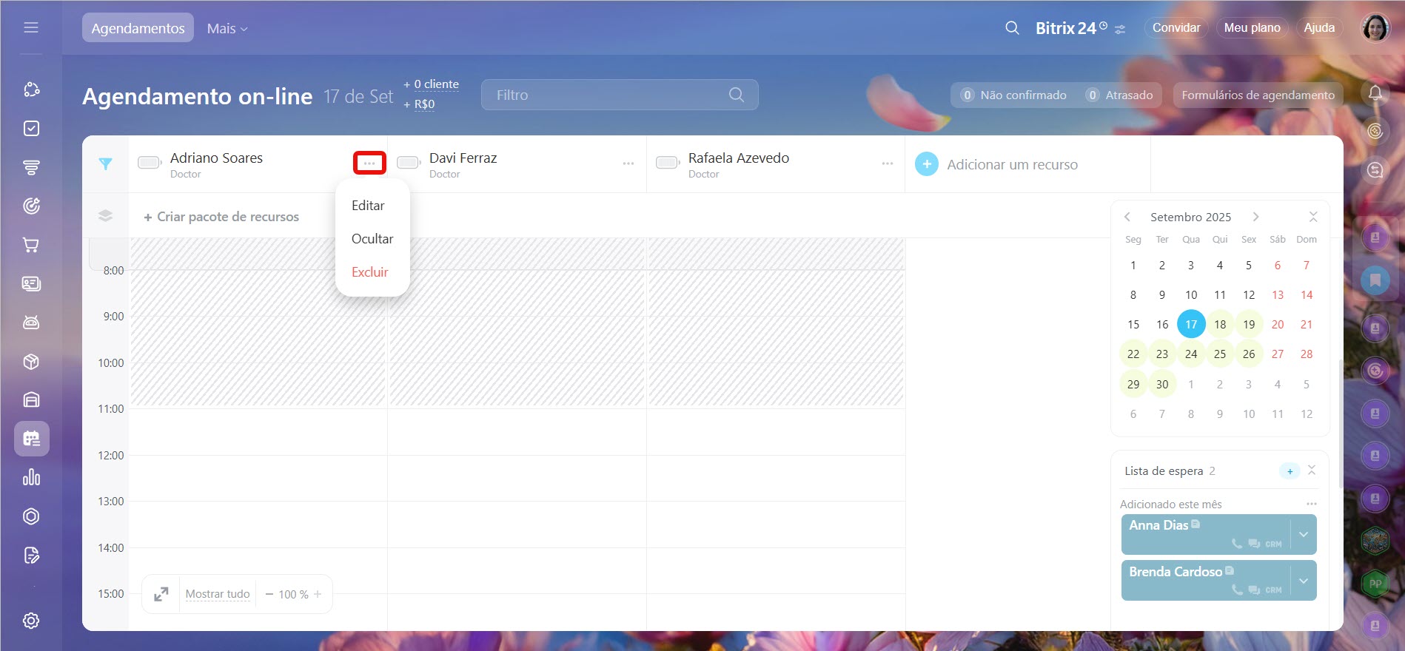The image size is (1405, 651).
Task: Increase zoom with the plus control
Action: coord(318,594)
